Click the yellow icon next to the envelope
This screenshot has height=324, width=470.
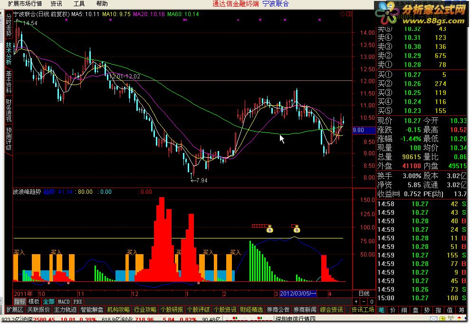pyautogui.click(x=442, y=319)
